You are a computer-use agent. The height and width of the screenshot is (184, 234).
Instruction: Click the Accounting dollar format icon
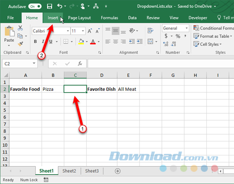tap(166, 36)
